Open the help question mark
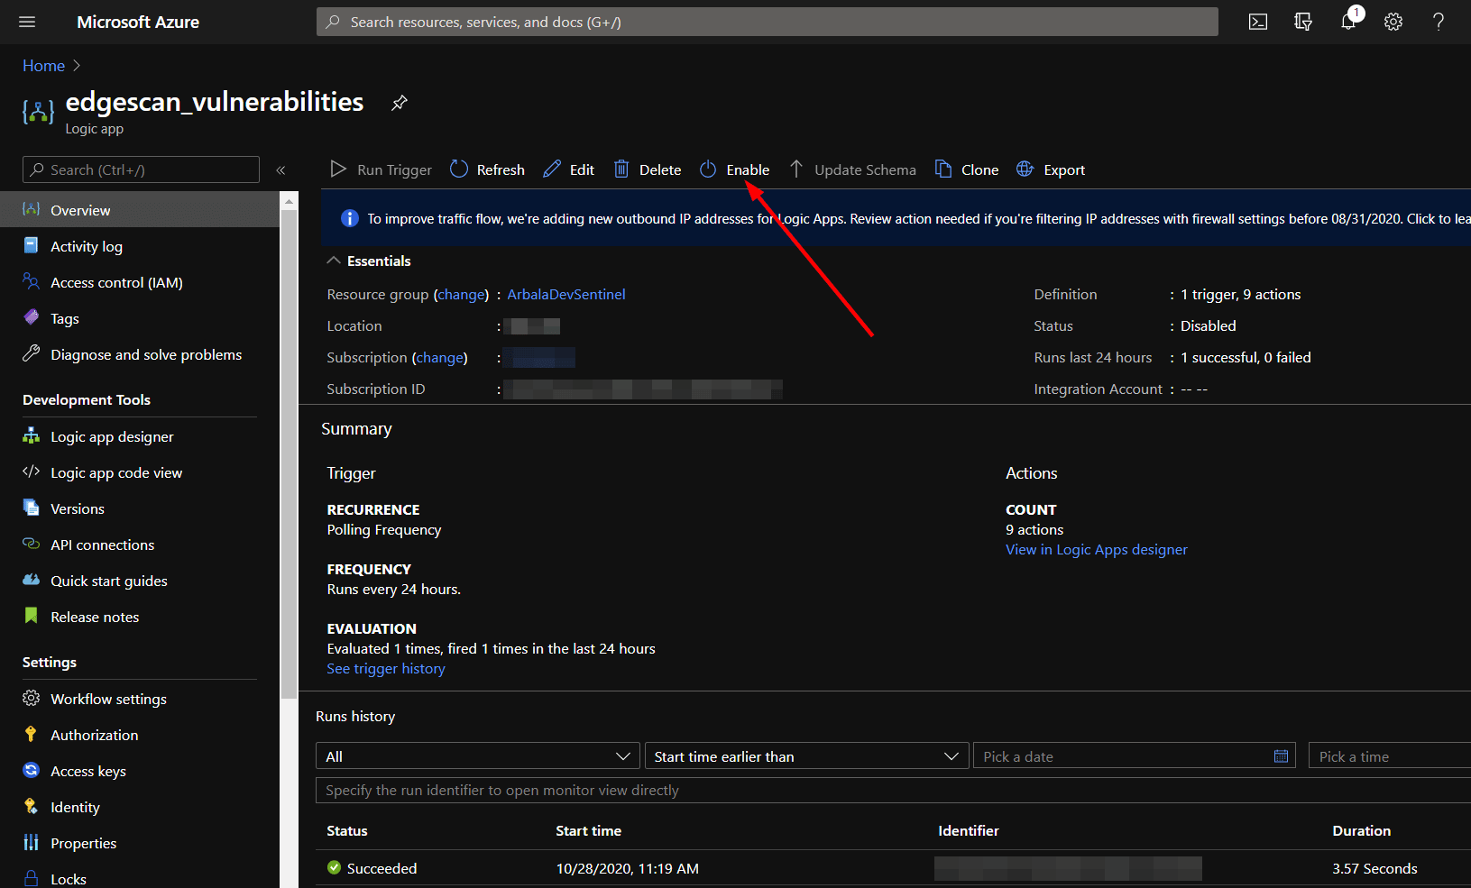The width and height of the screenshot is (1471, 888). pyautogui.click(x=1439, y=22)
